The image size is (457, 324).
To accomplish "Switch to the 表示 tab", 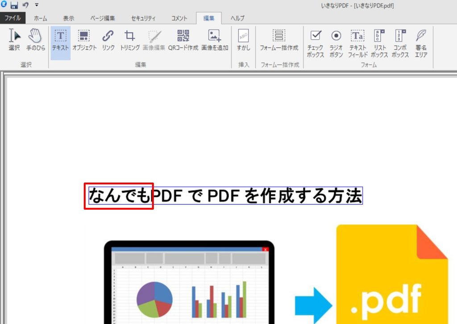I will click(x=68, y=18).
